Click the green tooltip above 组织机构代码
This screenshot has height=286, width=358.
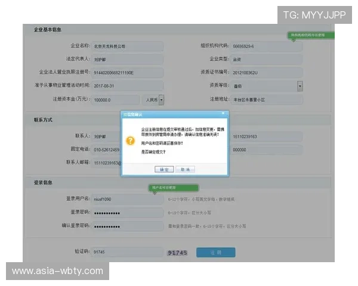point(310,35)
